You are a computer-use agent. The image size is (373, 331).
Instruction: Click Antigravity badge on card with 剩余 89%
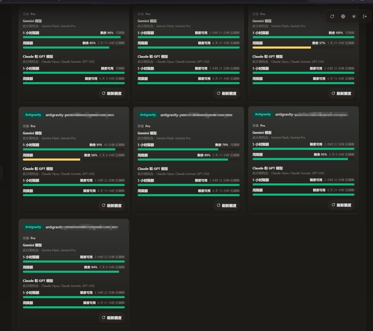pos(148,115)
